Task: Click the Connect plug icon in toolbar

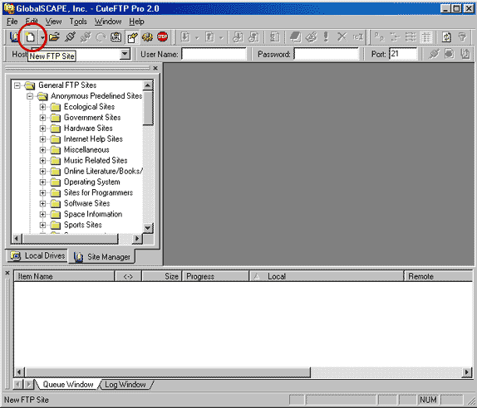Action: (70, 37)
